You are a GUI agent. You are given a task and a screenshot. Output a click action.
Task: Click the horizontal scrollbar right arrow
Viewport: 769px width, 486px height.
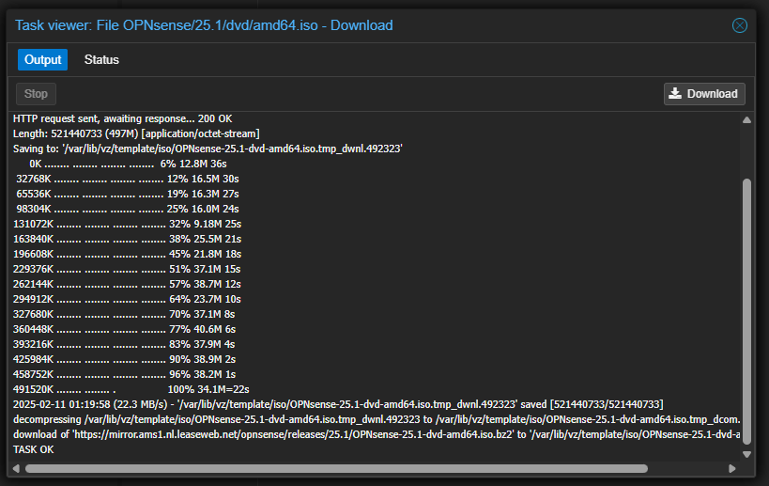[x=731, y=468]
